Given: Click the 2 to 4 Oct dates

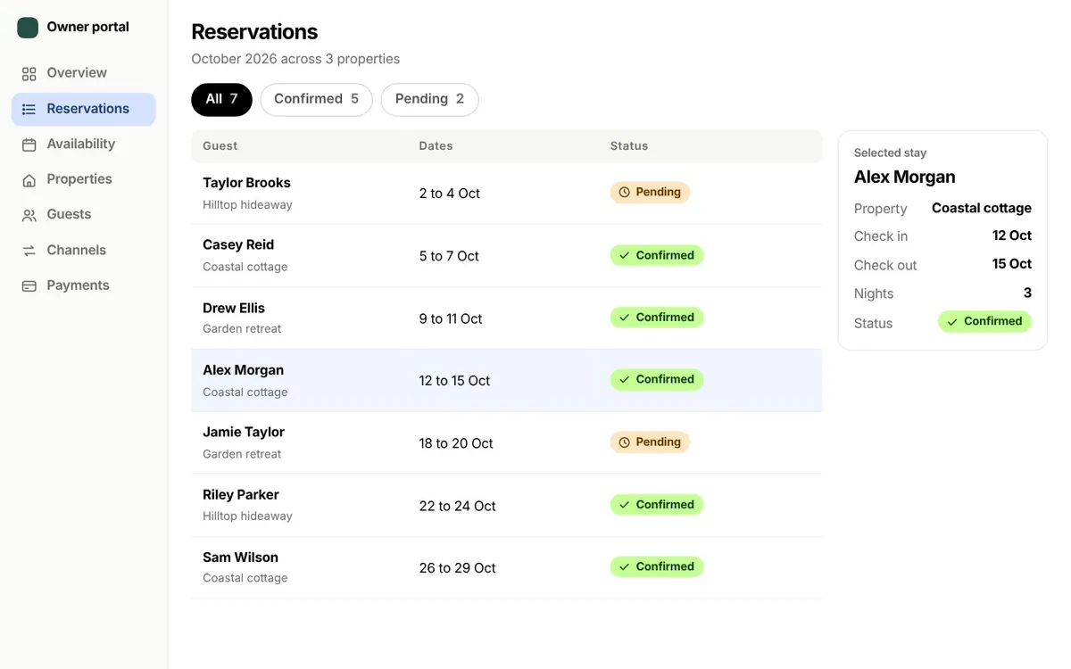Looking at the screenshot, I should 450,194.
